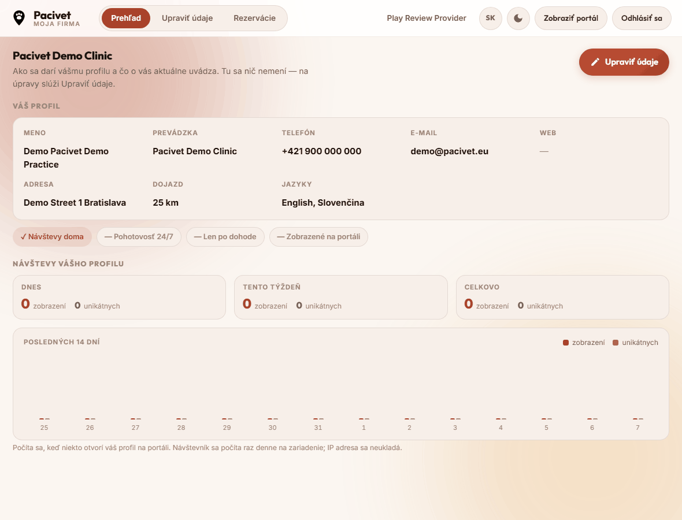
Task: Click English, Slovenčina languages value
Action: click(x=323, y=203)
